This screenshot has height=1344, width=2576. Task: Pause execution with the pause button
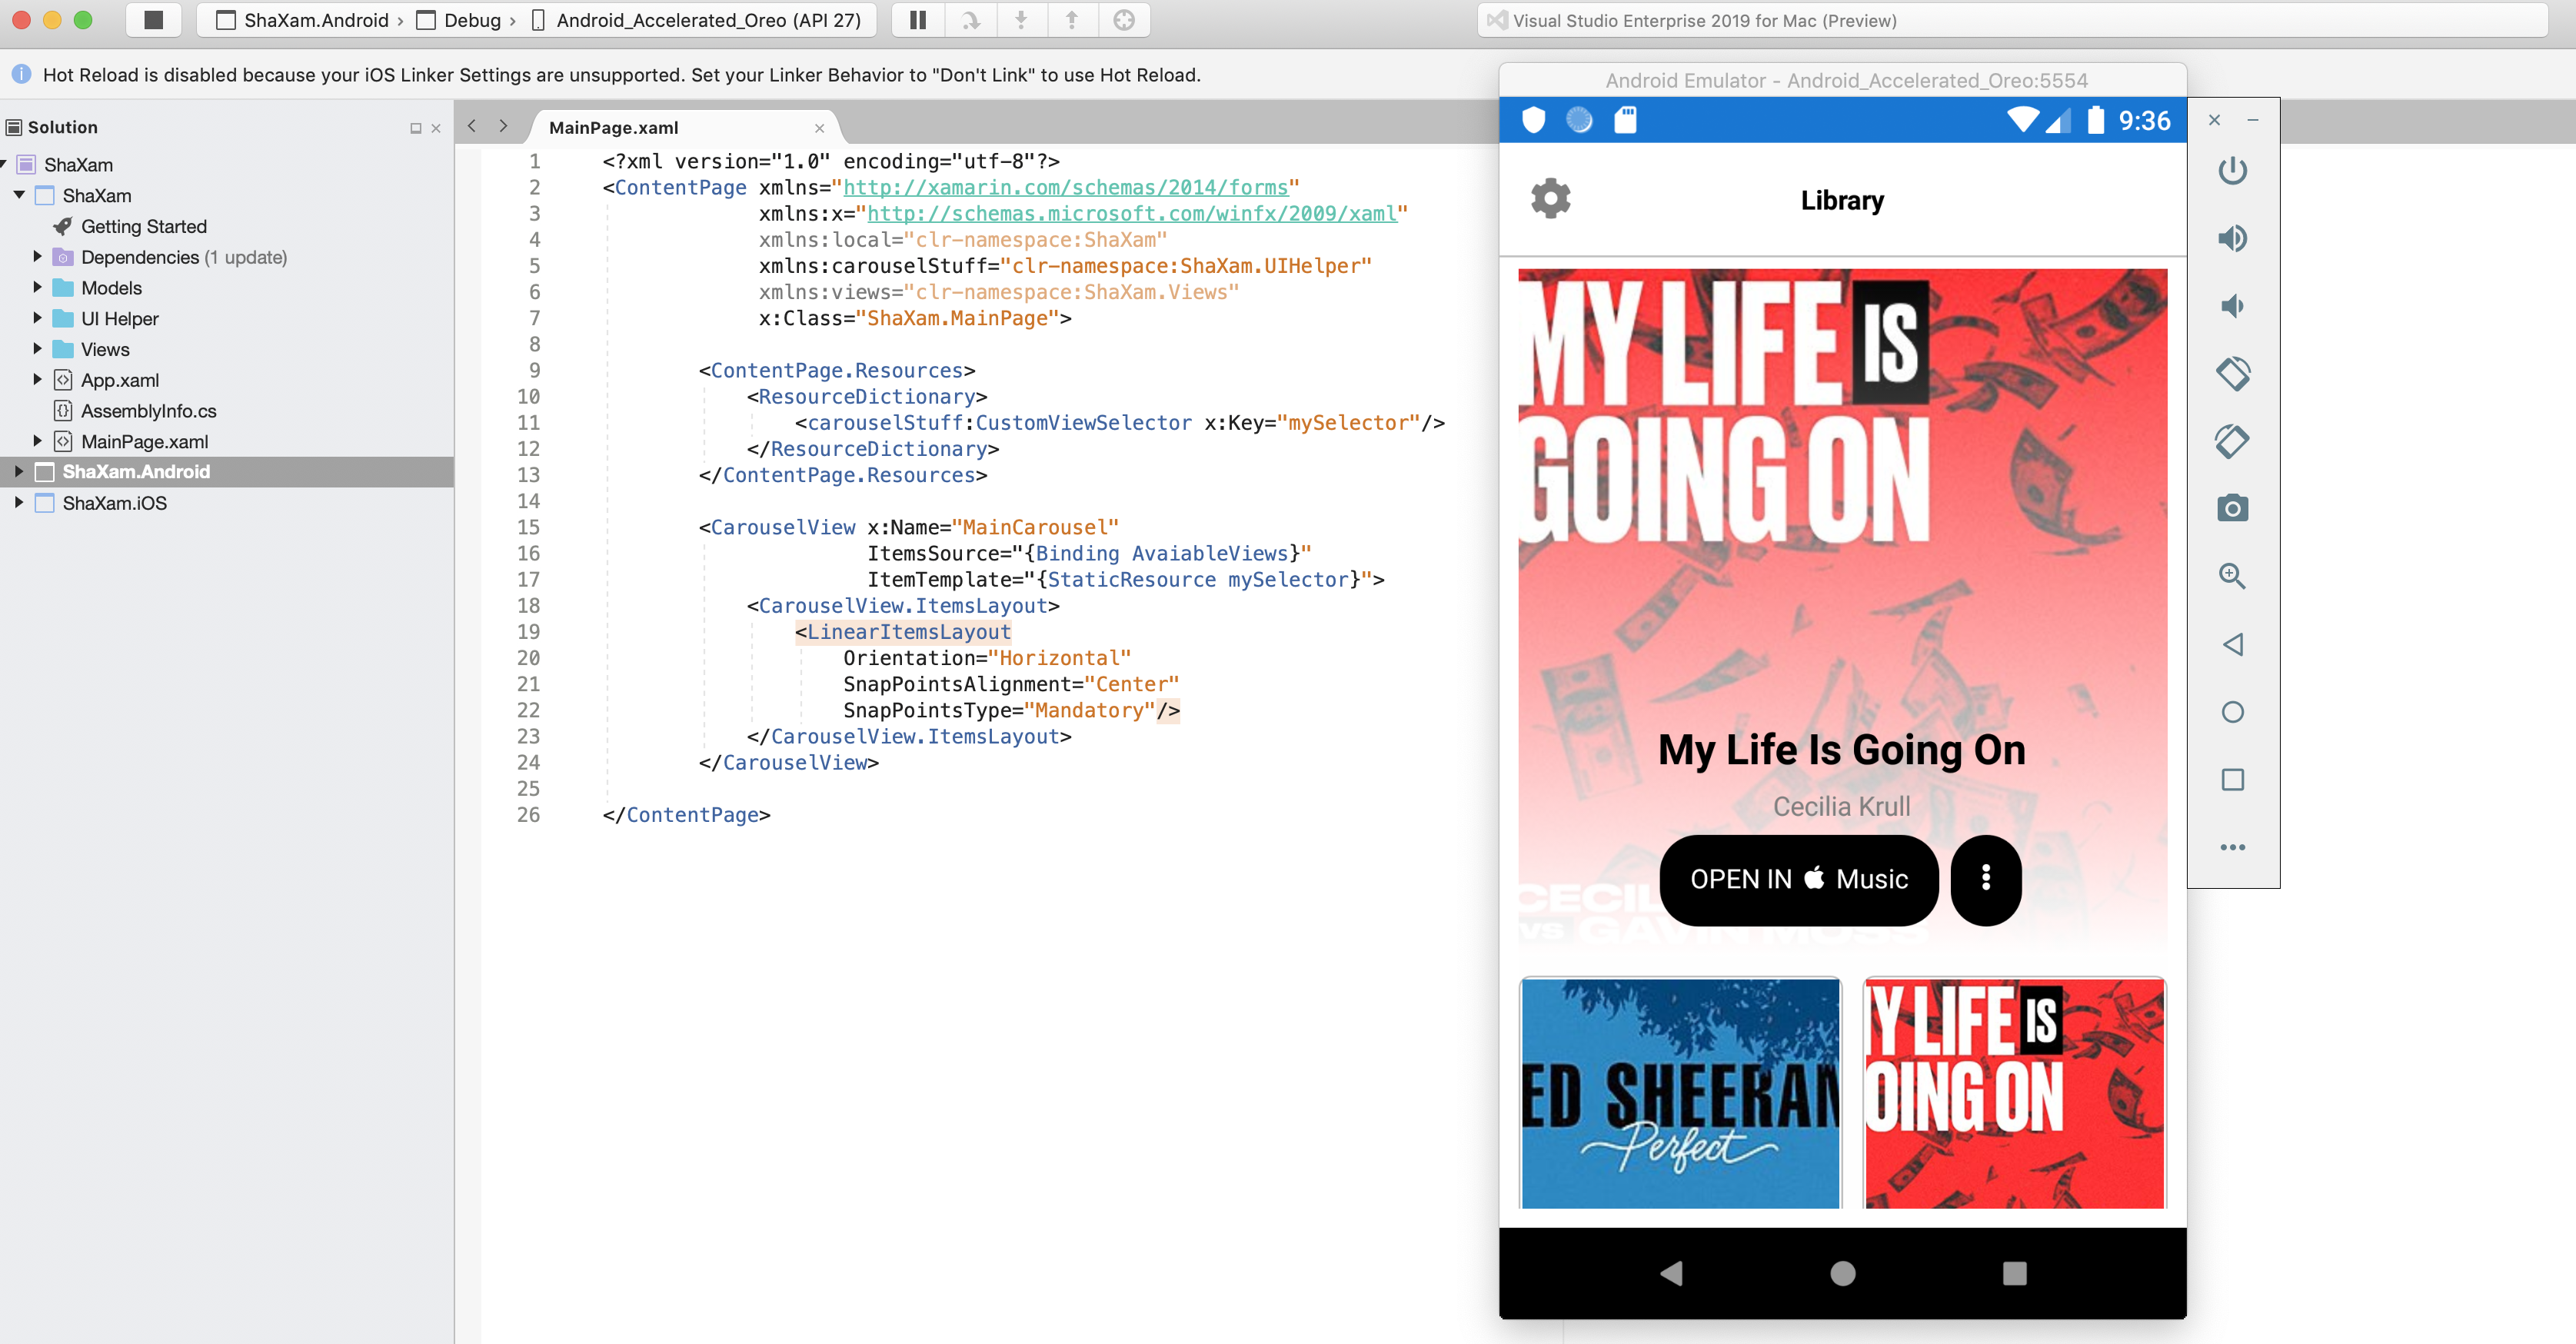[x=917, y=20]
